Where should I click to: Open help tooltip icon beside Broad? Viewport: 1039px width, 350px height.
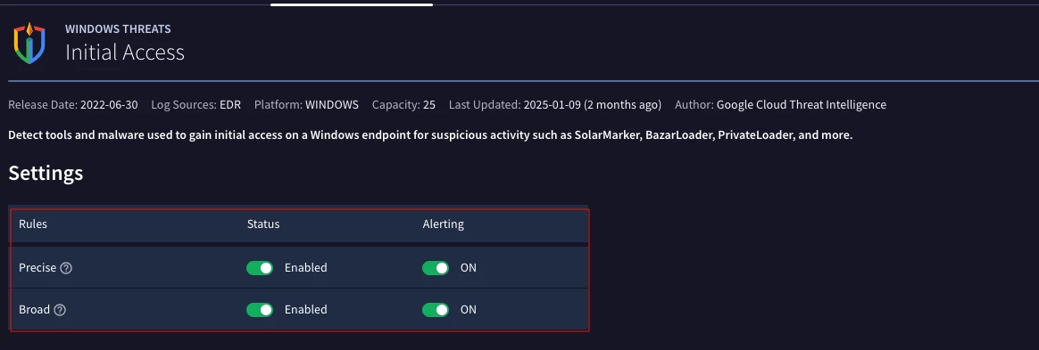(x=60, y=310)
